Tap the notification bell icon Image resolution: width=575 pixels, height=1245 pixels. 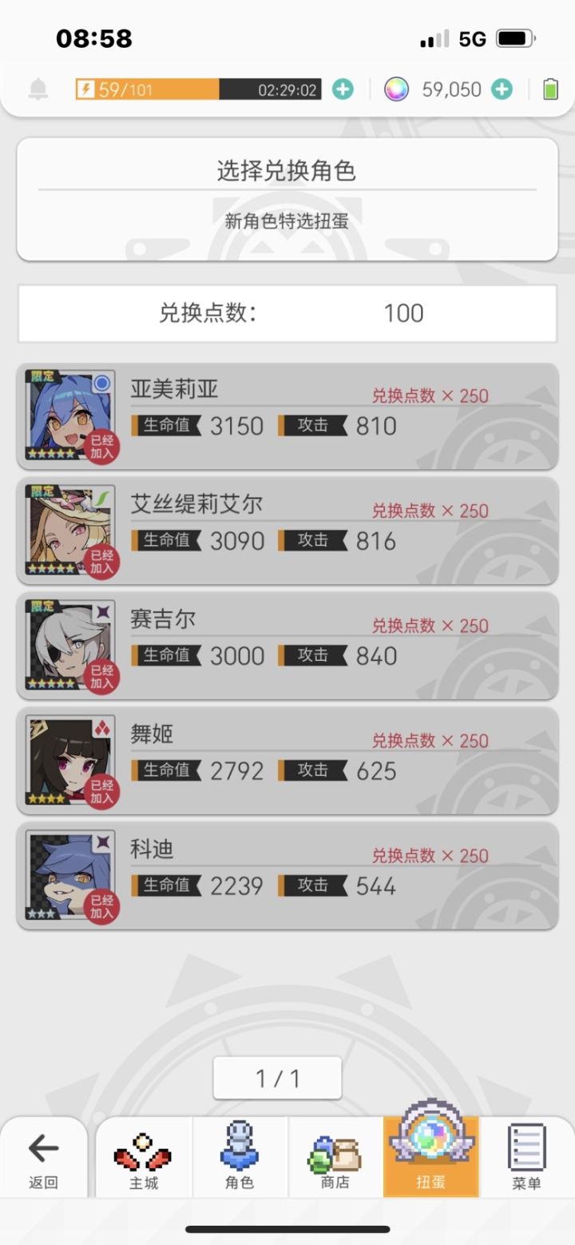click(x=38, y=89)
